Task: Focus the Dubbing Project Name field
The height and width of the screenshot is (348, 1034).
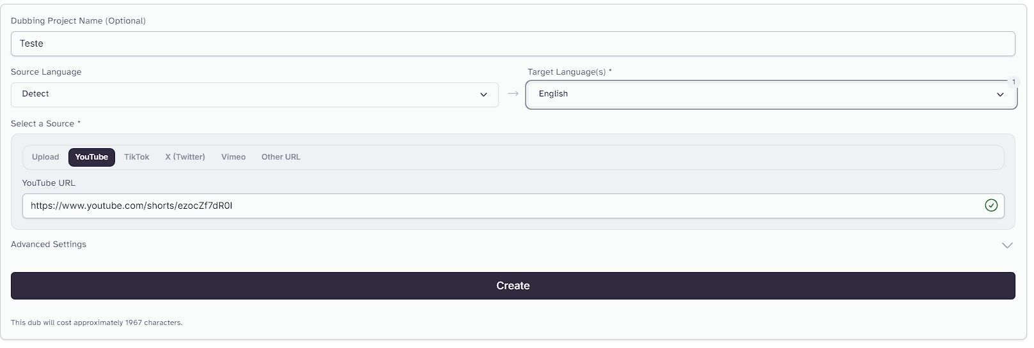Action: [513, 43]
